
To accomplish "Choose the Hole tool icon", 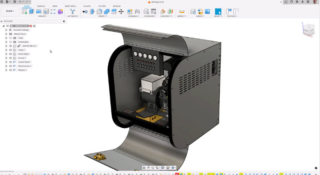I will pos(46,11).
